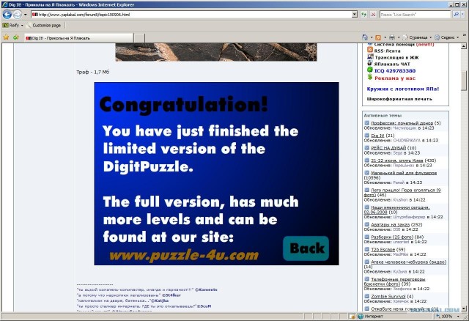Click the page scrollbar down arrow

pyautogui.click(x=464, y=309)
